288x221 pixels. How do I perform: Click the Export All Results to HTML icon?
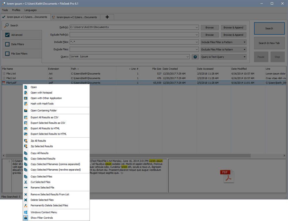(x=26, y=128)
